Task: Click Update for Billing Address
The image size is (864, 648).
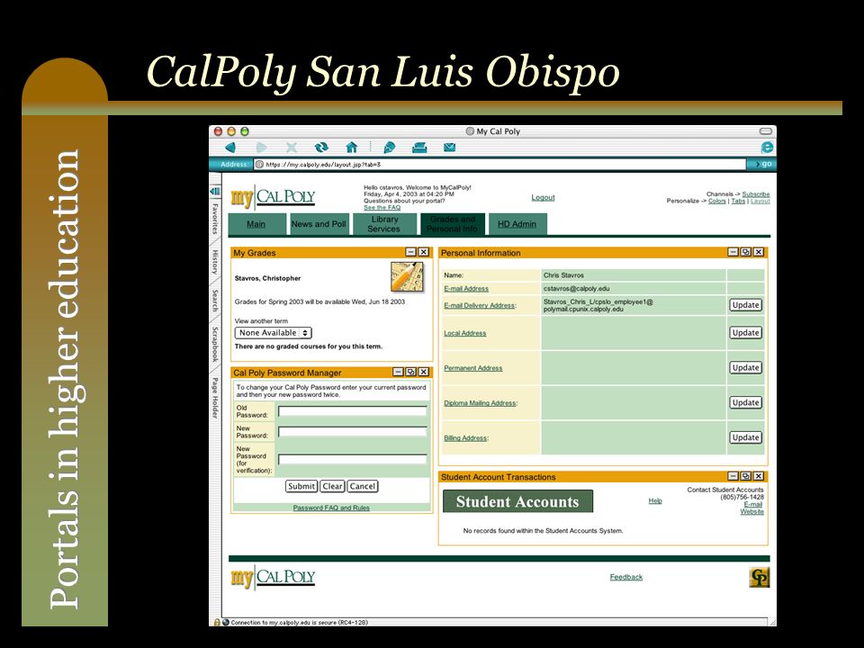Action: tap(745, 437)
